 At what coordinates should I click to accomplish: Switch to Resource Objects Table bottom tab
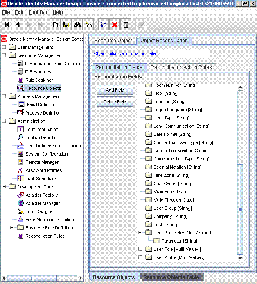point(171,277)
